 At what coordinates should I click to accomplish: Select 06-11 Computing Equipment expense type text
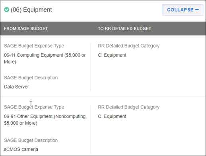45,58
